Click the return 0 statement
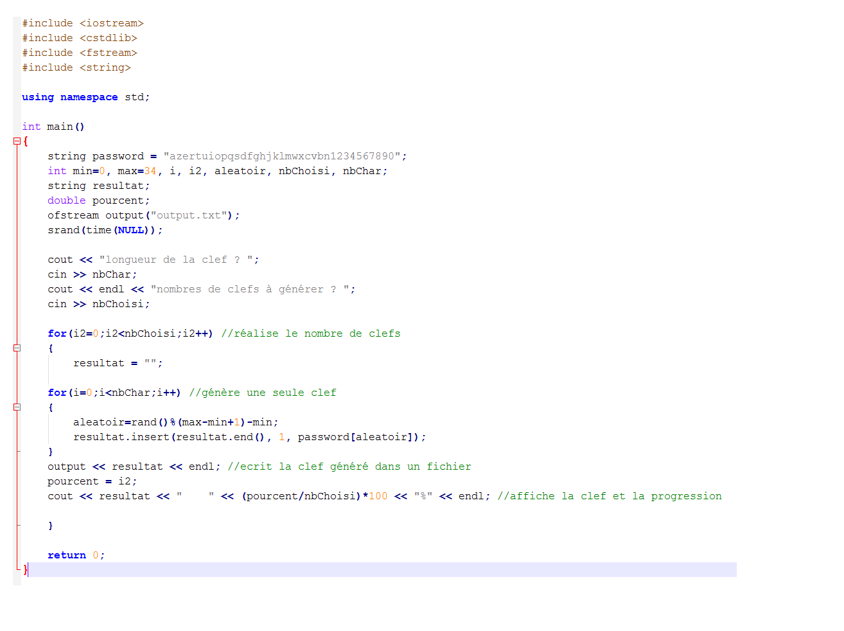The width and height of the screenshot is (844, 631). pos(76,555)
